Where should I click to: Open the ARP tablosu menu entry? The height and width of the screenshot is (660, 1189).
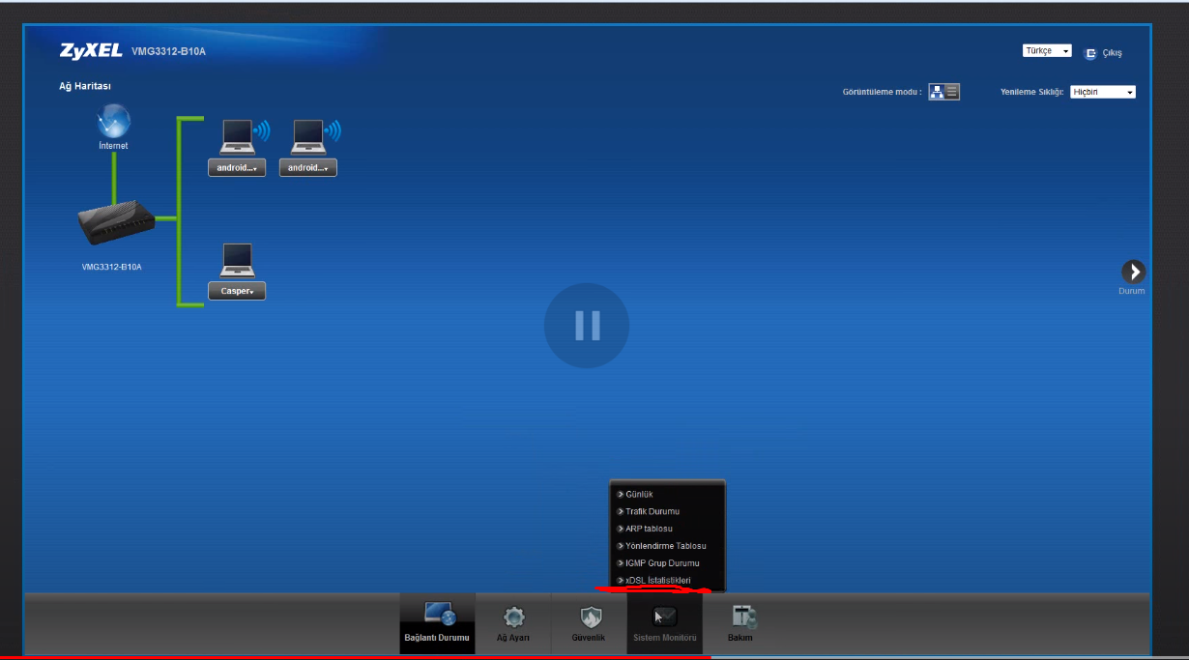(649, 529)
